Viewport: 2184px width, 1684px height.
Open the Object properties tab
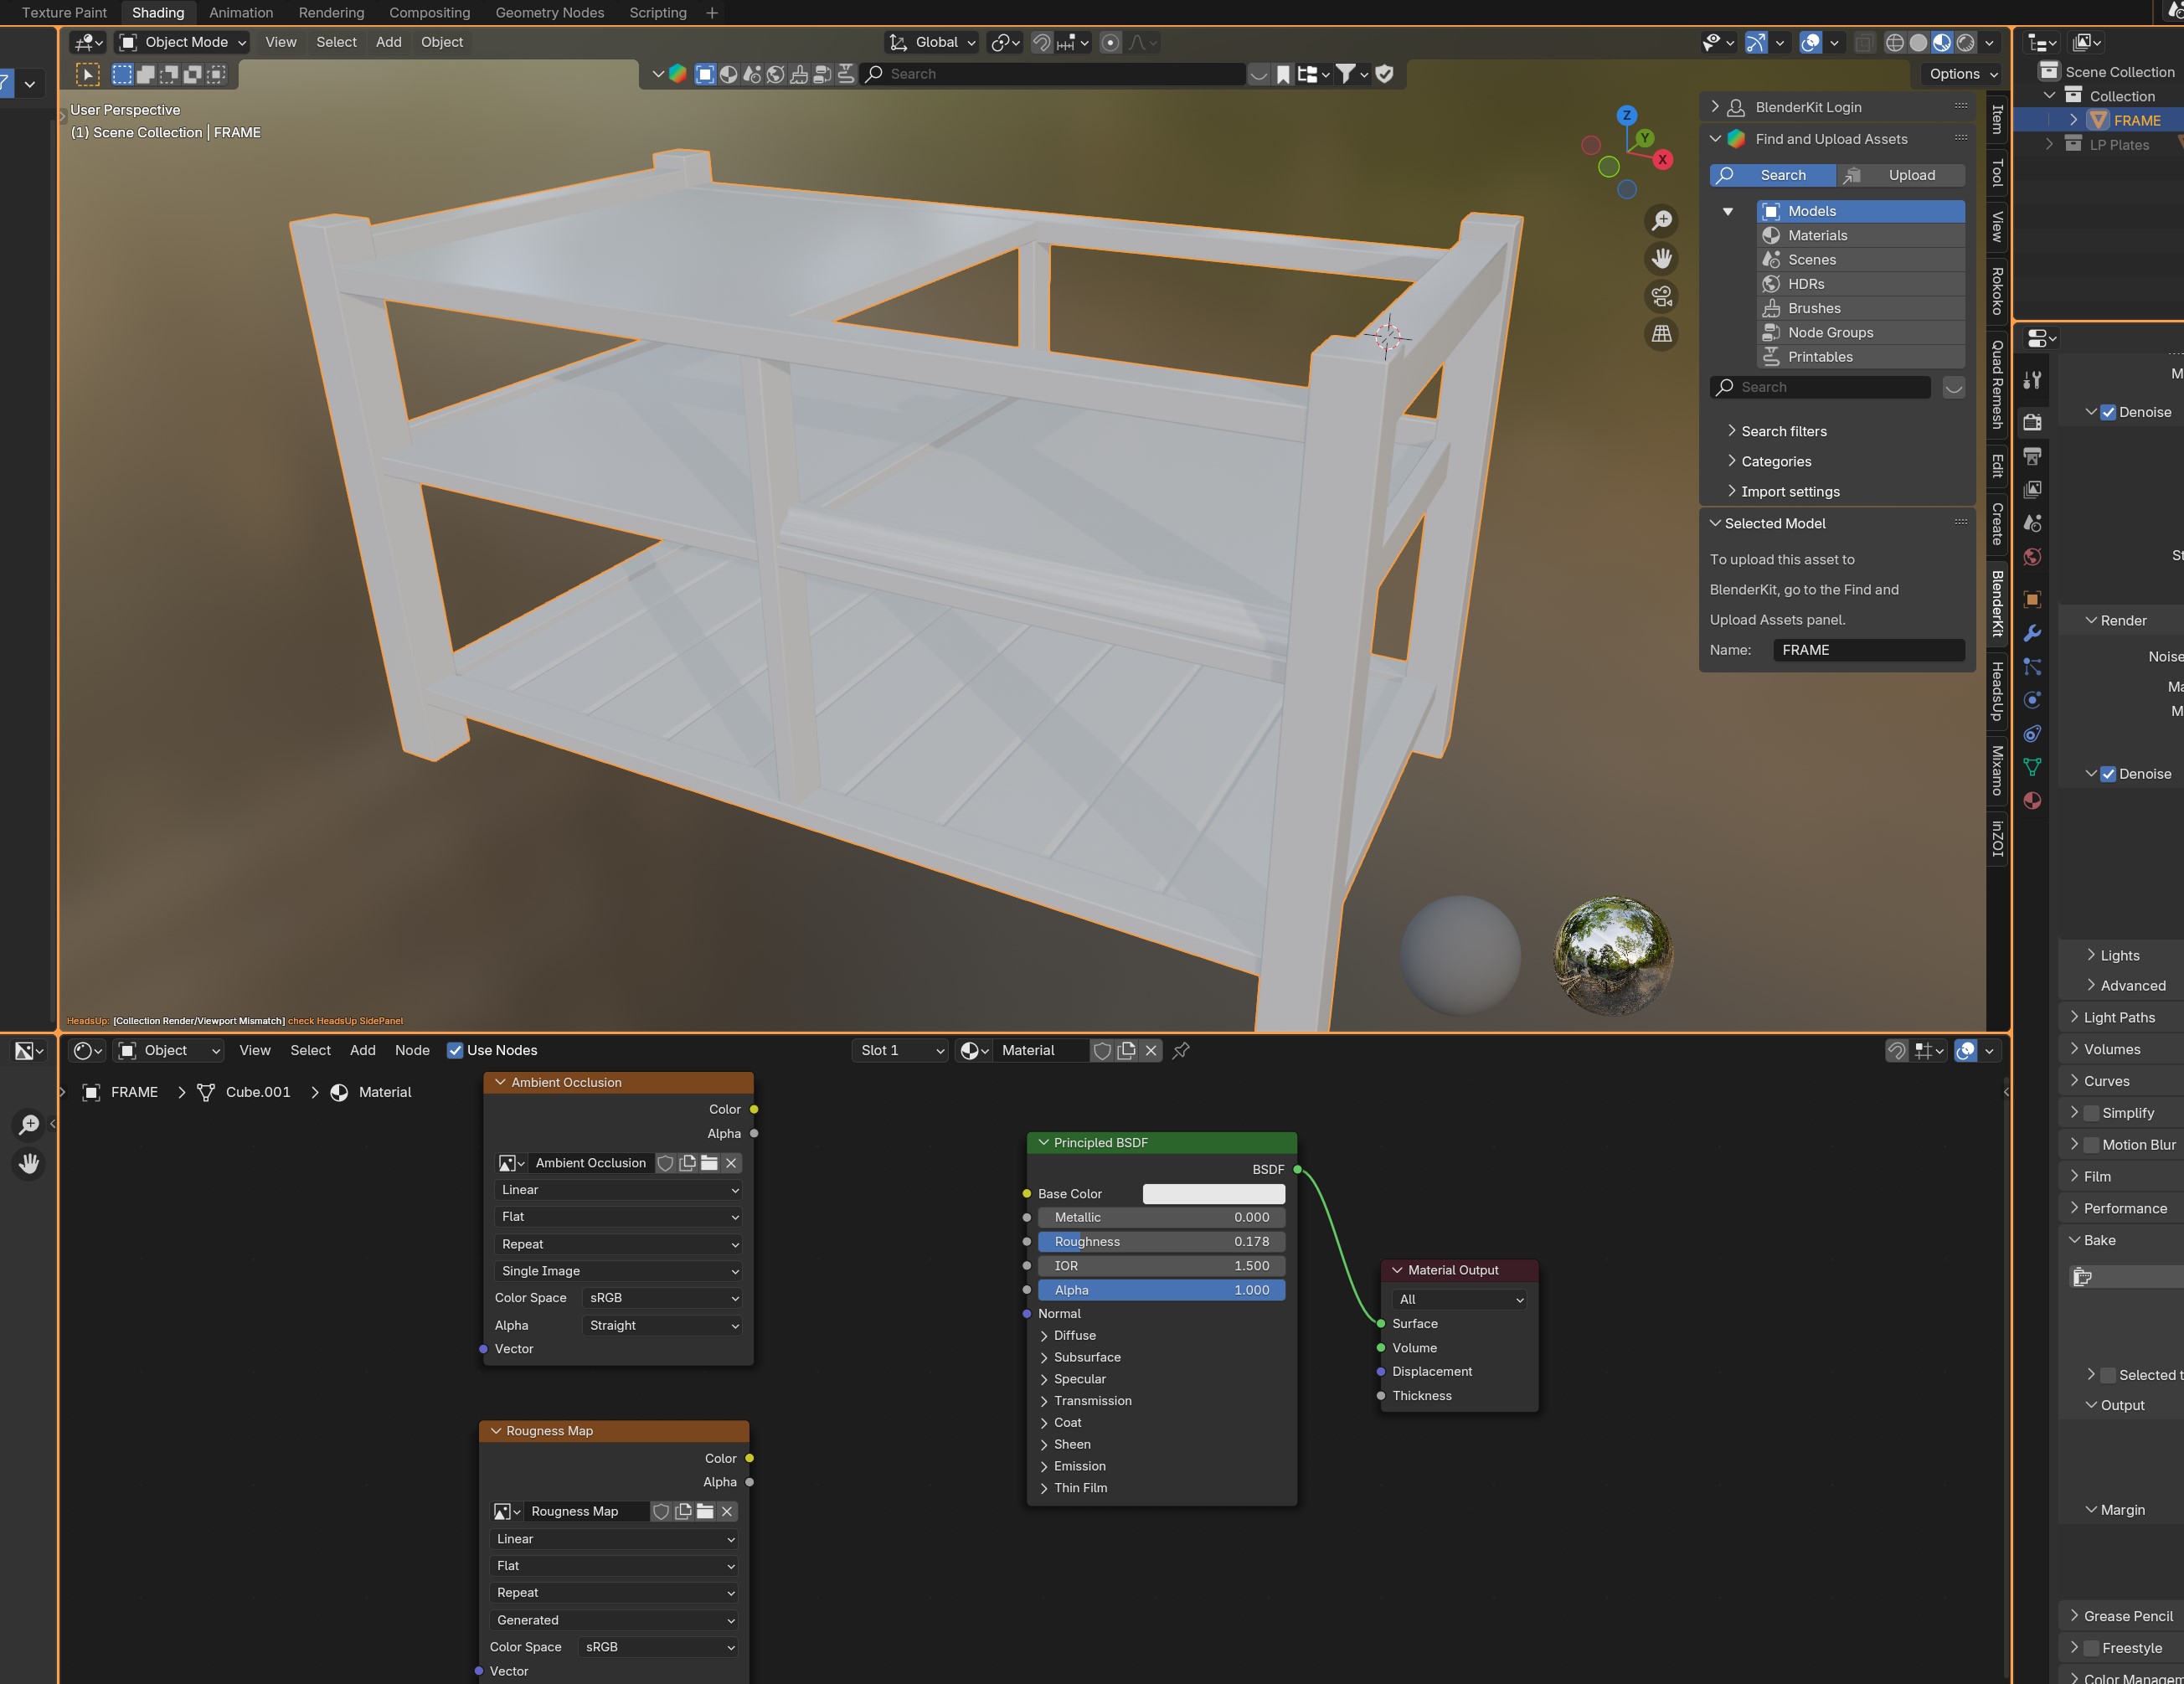[2032, 599]
